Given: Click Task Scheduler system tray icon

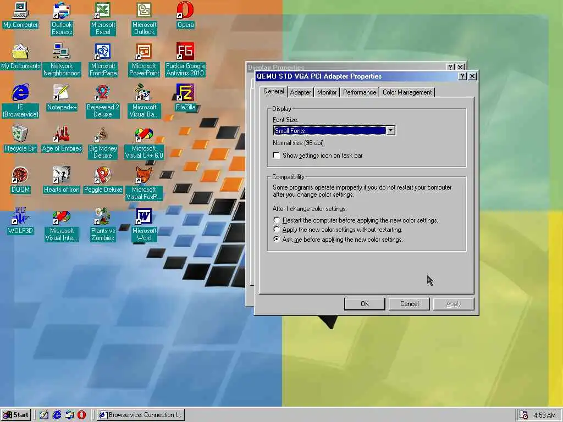Looking at the screenshot, I should 523,415.
